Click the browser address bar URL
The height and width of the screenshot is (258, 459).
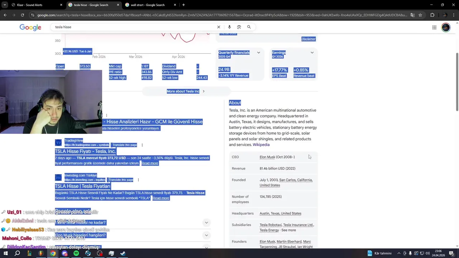pyautogui.click(x=222, y=15)
